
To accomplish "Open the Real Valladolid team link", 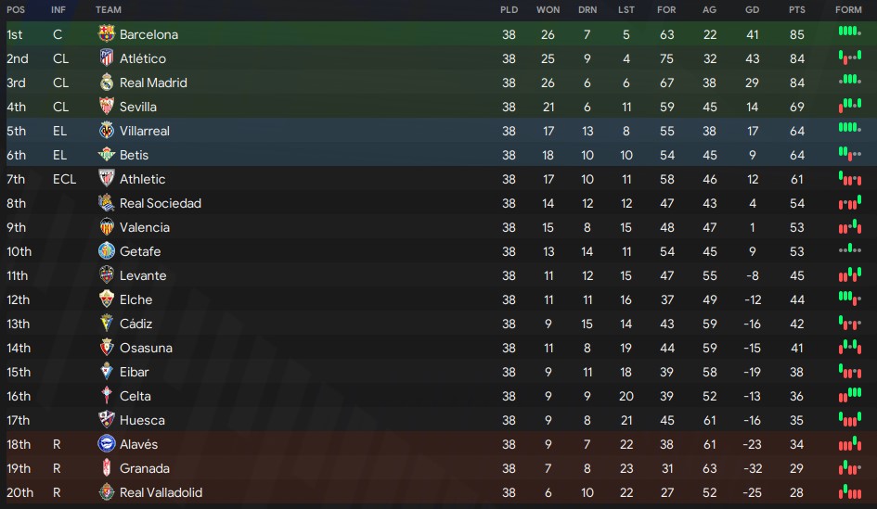I will point(161,492).
